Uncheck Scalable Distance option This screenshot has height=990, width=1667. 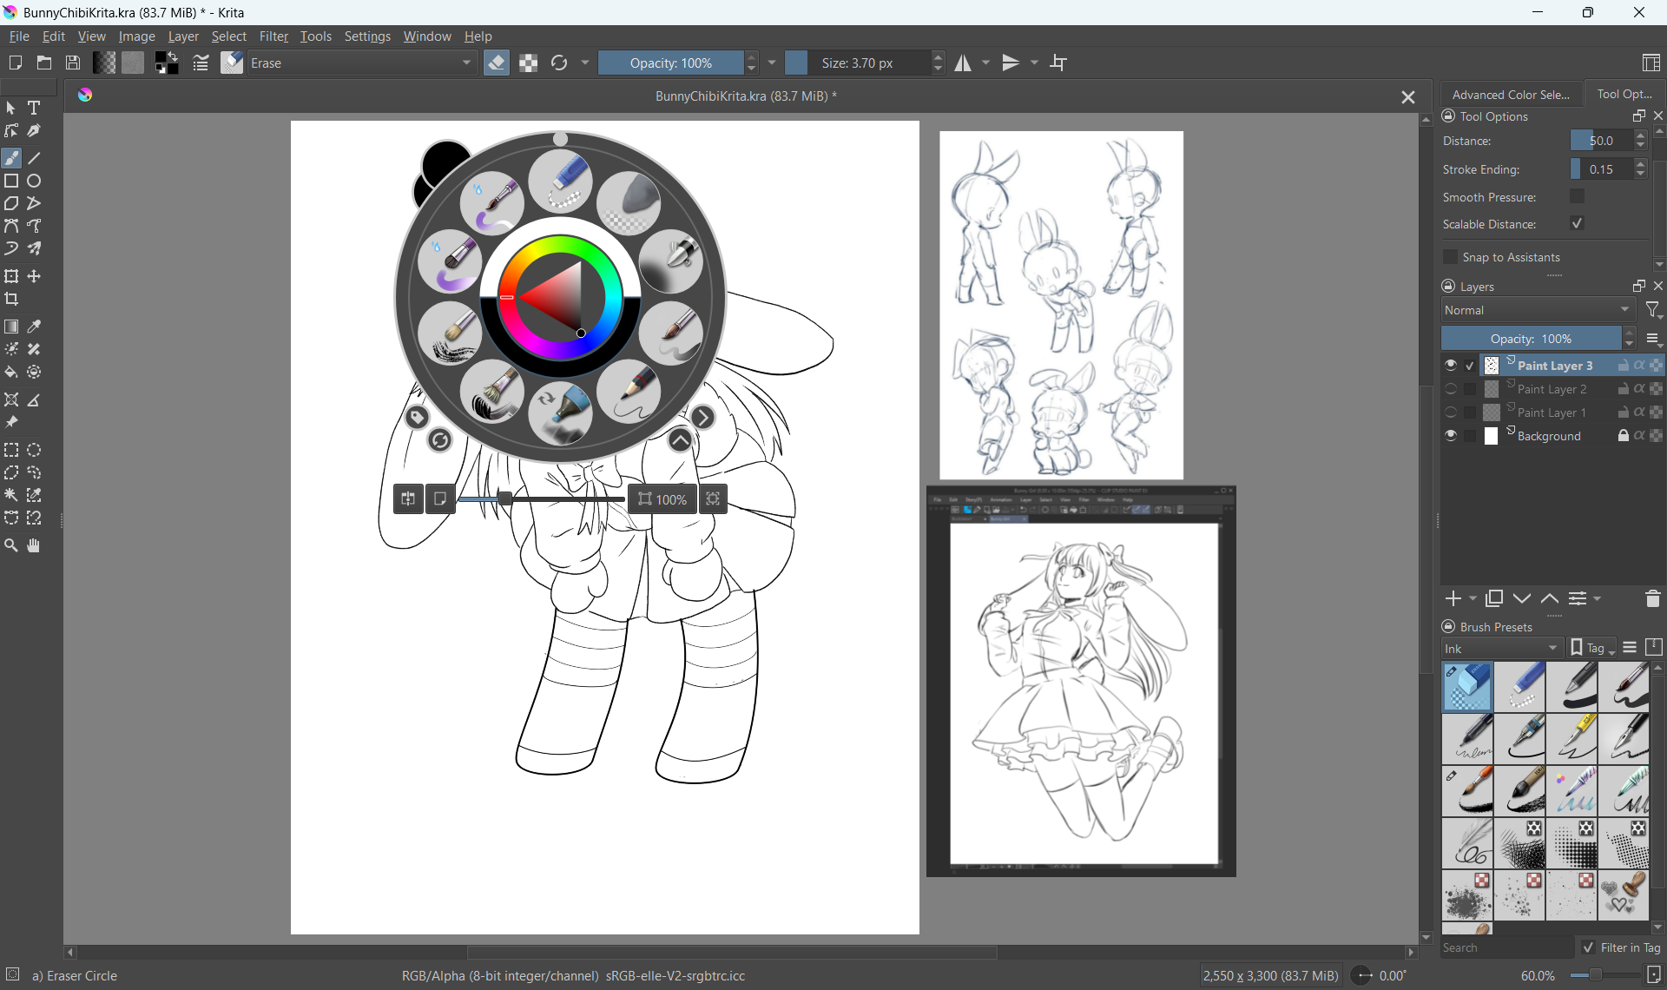click(x=1578, y=224)
